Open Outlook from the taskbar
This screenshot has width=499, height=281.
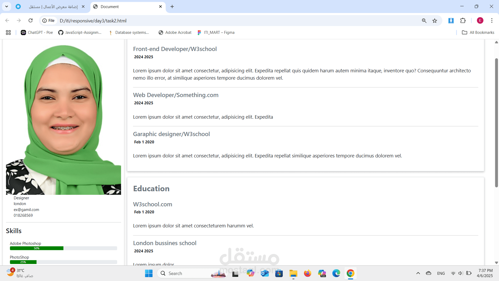[265, 273]
